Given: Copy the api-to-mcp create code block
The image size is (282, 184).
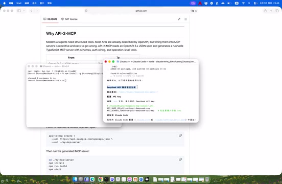Looking at the screenshot, I should (x=180, y=135).
